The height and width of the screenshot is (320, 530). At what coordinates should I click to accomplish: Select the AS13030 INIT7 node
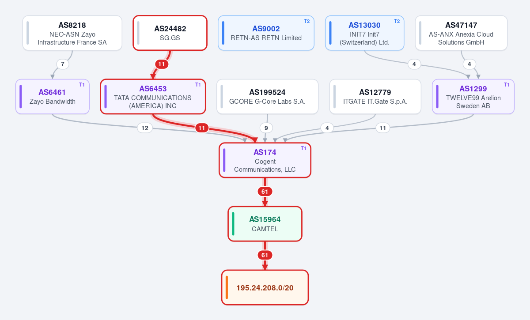click(x=364, y=33)
